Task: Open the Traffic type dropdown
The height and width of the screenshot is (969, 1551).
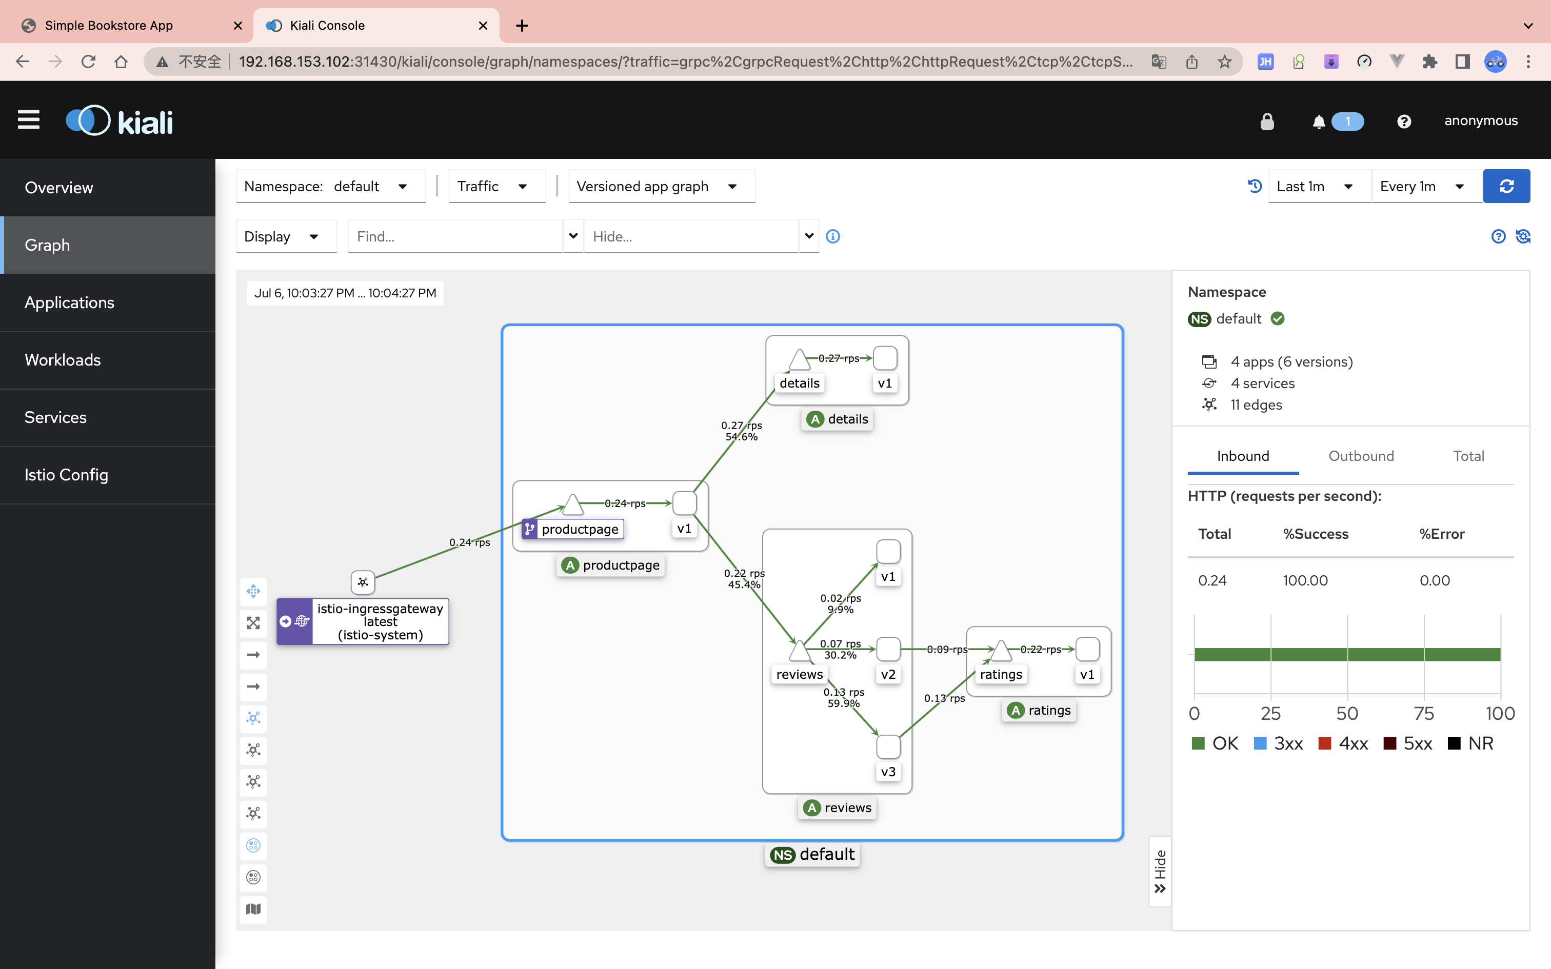Action: click(x=492, y=185)
